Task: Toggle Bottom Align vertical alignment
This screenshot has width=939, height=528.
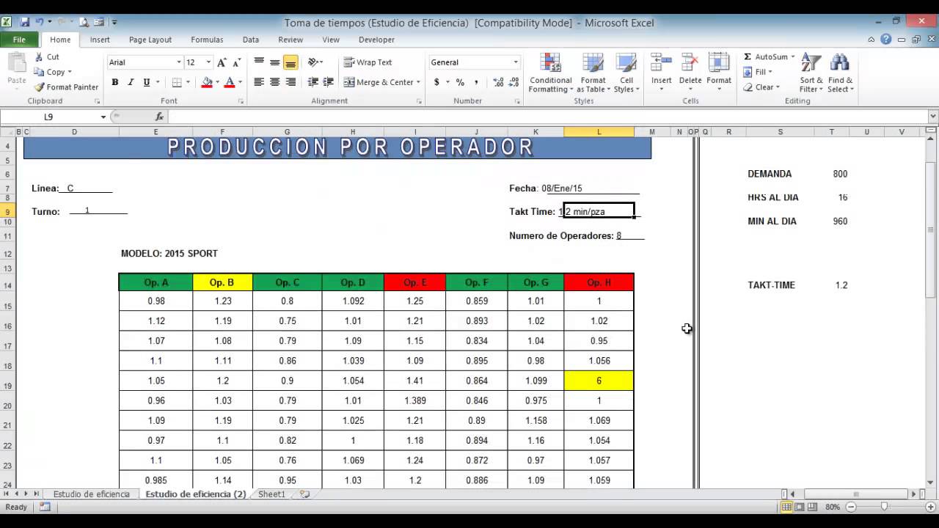Action: 291,62
